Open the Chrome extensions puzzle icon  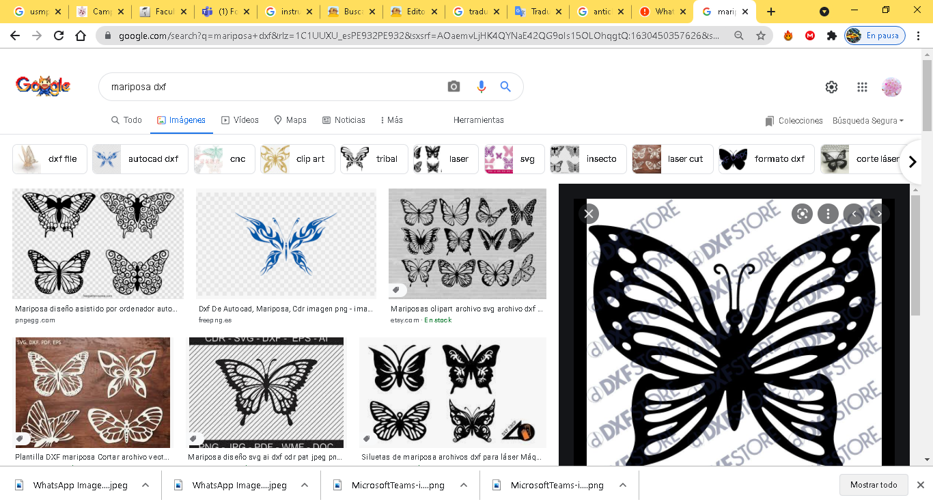click(x=831, y=36)
